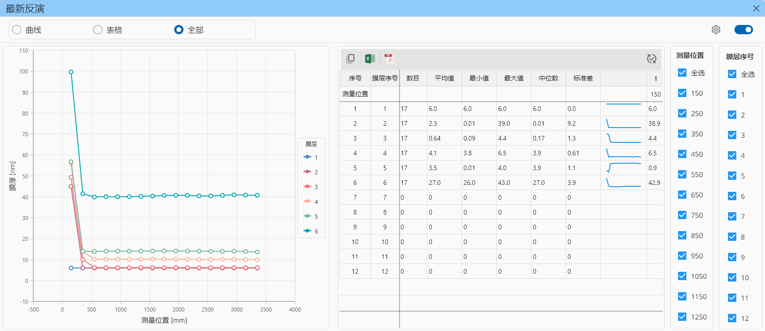Uncheck film layer 5 checkbox

click(x=732, y=176)
